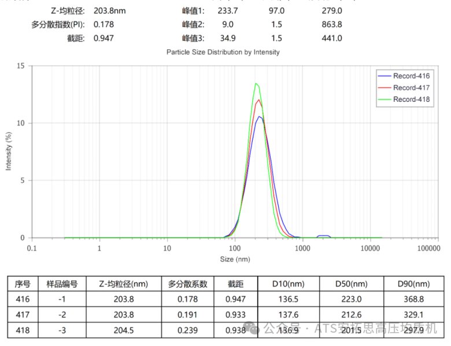Viewport: 451px width, 346px height.
Task: Select the D50(nm) column header
Action: tap(351, 284)
